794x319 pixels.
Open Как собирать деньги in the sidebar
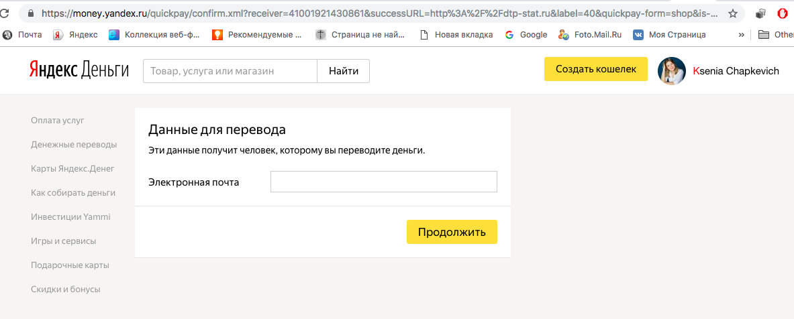[73, 192]
